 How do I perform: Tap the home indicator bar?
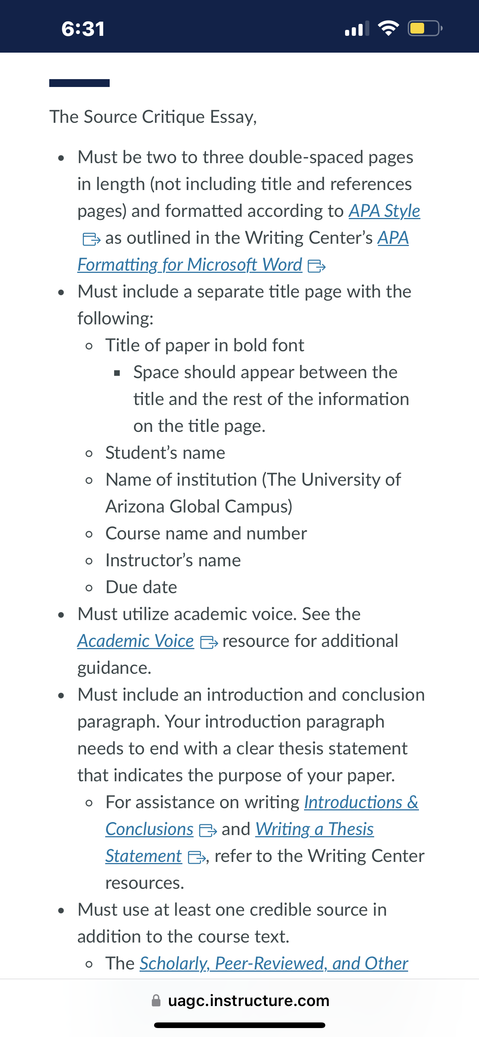click(x=240, y=1025)
